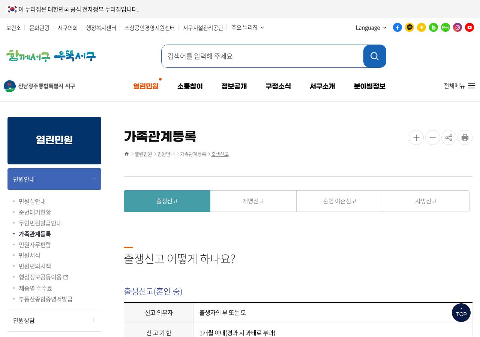Open the Facebook social icon
This screenshot has height=337, width=480.
(397, 27)
